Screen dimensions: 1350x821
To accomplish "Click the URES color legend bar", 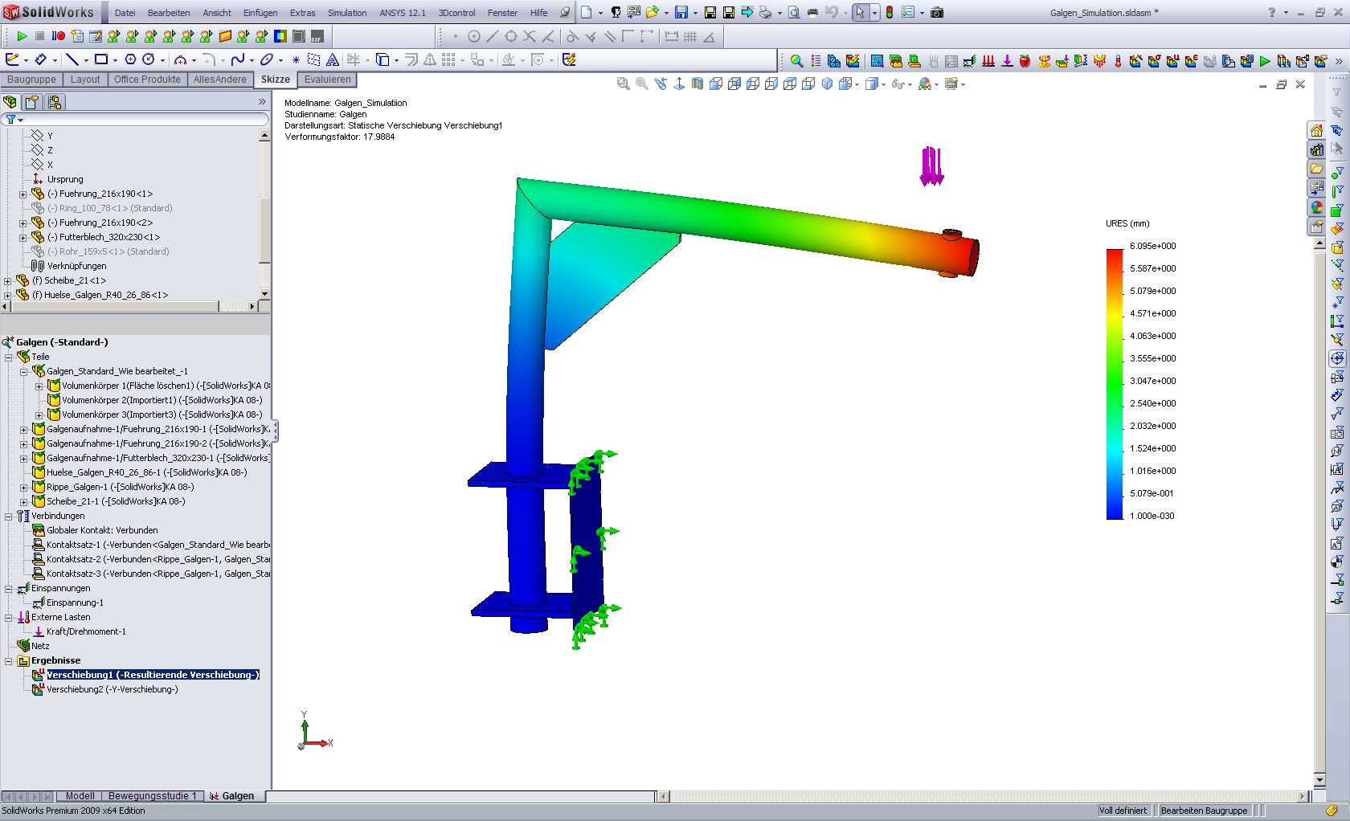I will [x=1114, y=383].
